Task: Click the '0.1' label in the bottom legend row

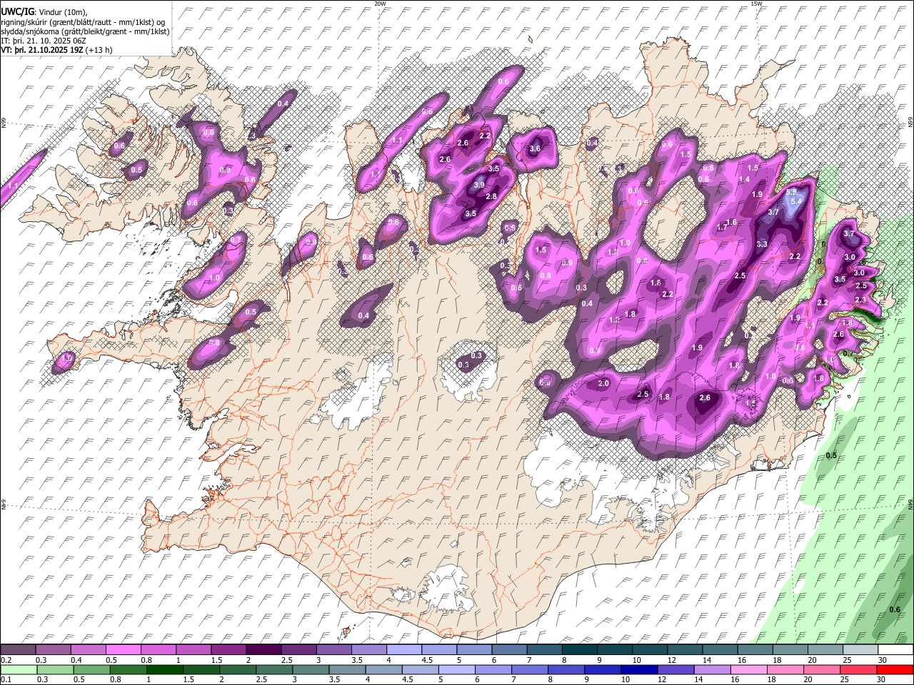Action: (x=6, y=679)
